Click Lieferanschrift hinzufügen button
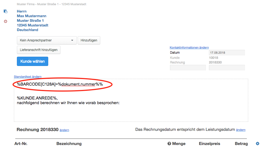This screenshot has width=261, height=151. 38,50
